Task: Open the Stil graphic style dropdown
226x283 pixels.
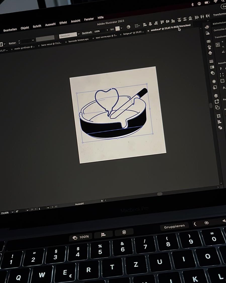Action: pyautogui.click(x=121, y=28)
